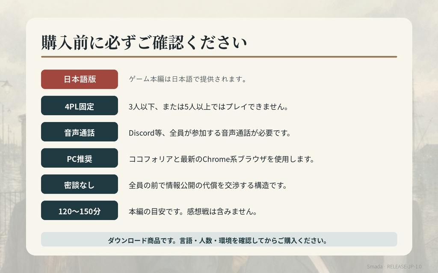Select the 音声通話 badge
Screen dimensions: 438x273
coord(79,132)
